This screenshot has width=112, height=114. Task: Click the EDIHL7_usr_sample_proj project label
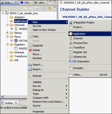[24, 13]
